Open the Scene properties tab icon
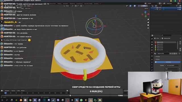Viewport: 182px width, 102px height. coord(152,50)
